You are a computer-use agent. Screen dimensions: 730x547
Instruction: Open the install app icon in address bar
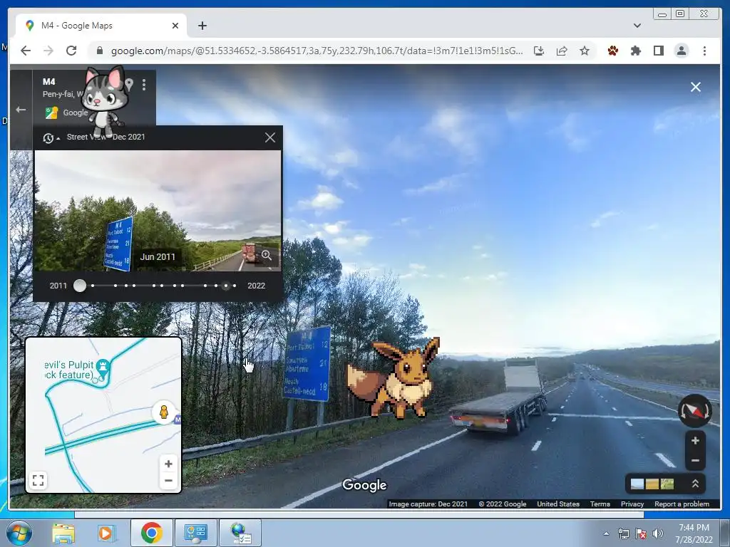[539, 51]
